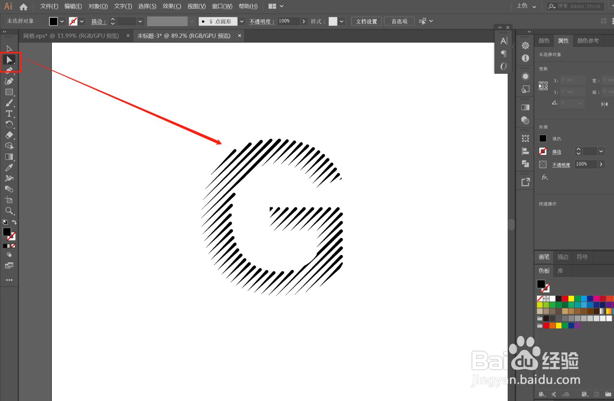Open the fill color dropdown in control bar

62,22
